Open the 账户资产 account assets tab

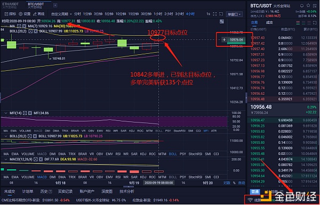tap(87, 191)
